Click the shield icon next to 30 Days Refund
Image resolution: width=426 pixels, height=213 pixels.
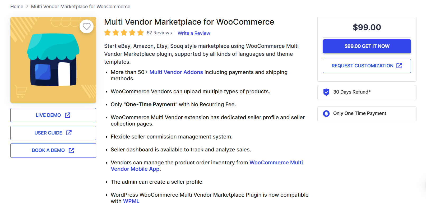pos(326,92)
